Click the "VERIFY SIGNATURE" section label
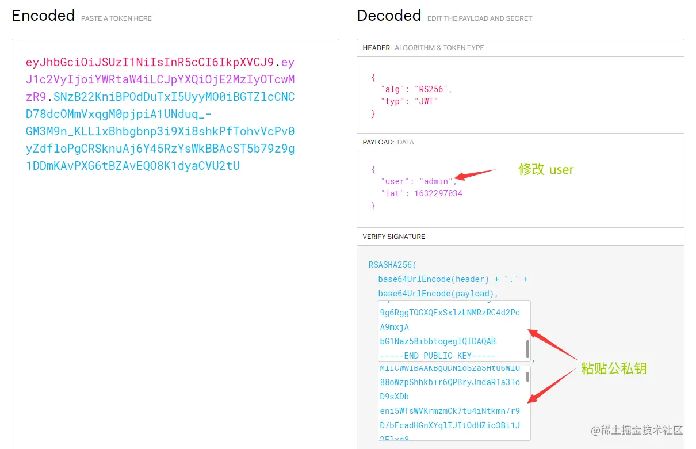The height and width of the screenshot is (449, 696). coord(394,237)
